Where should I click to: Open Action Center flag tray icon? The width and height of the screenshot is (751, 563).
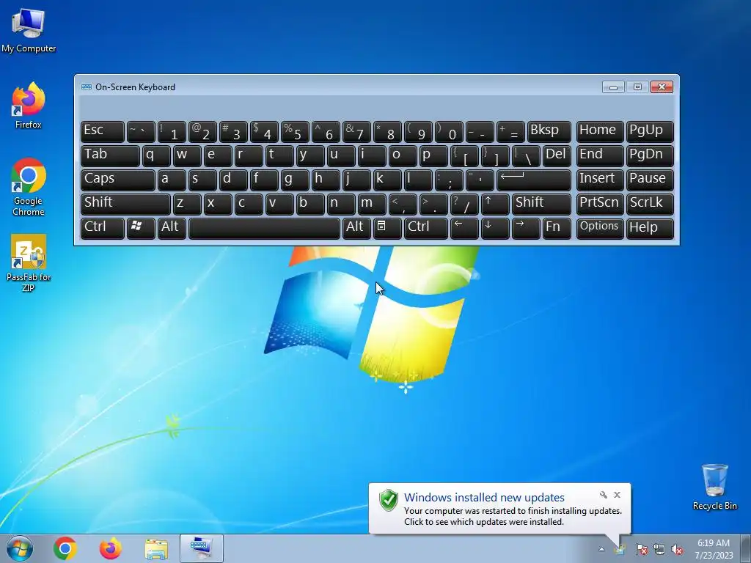coord(642,549)
